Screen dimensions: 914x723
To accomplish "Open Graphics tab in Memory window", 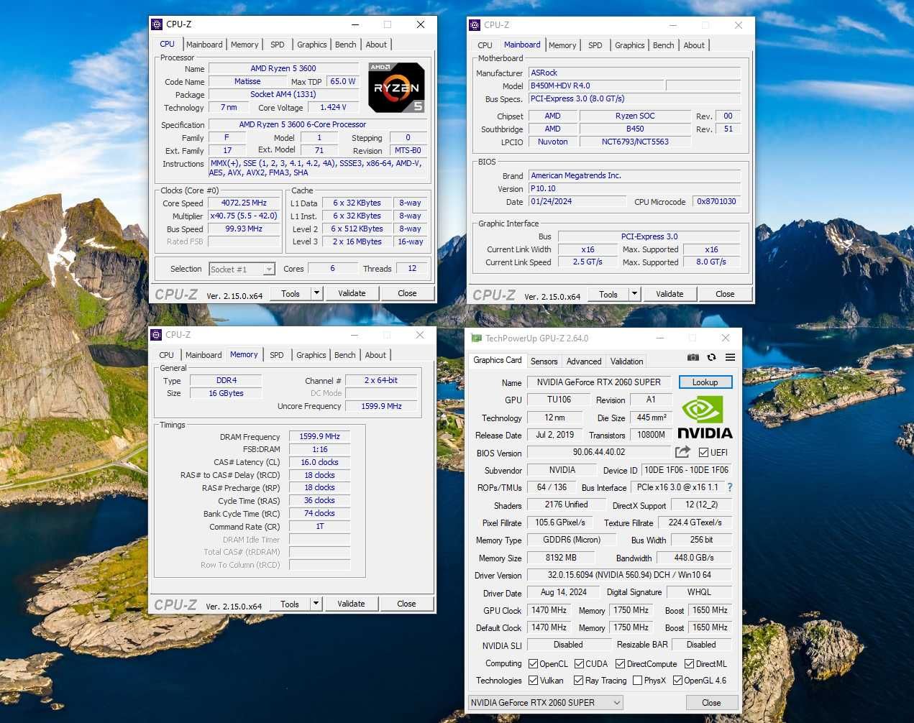I will (311, 355).
